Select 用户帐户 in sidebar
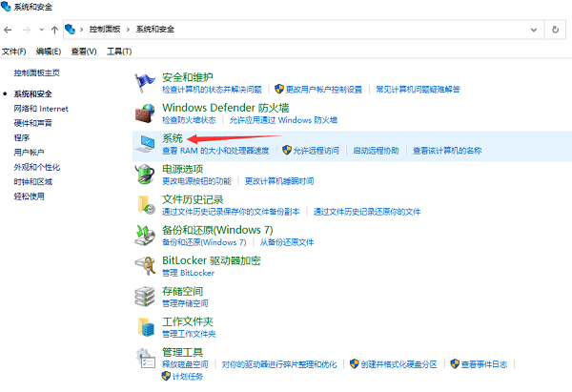 tap(30, 153)
